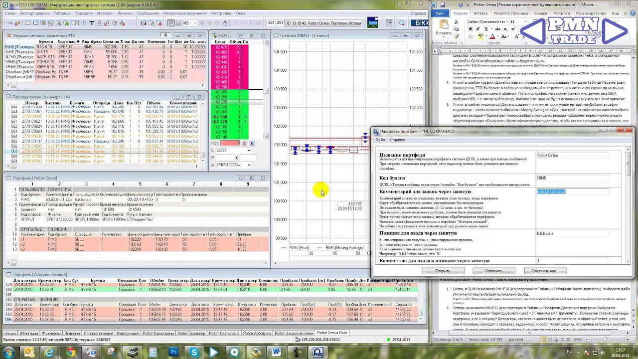Open Word help question mark icon
638x359 pixels.
coord(632,13)
